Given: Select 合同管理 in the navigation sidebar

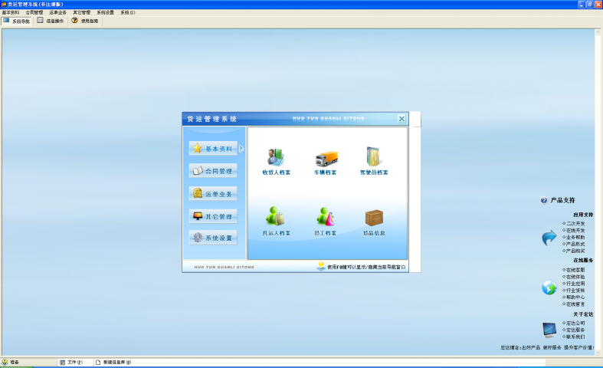Looking at the screenshot, I should (x=213, y=171).
